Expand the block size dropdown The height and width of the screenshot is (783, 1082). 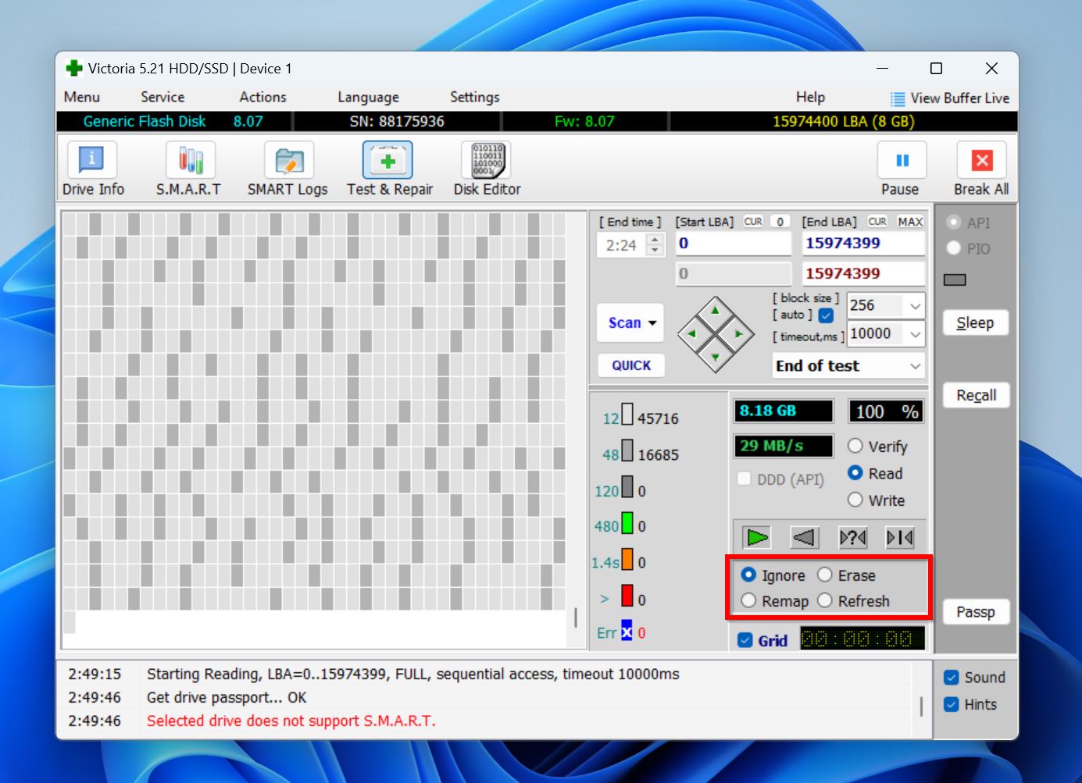pyautogui.click(x=915, y=306)
